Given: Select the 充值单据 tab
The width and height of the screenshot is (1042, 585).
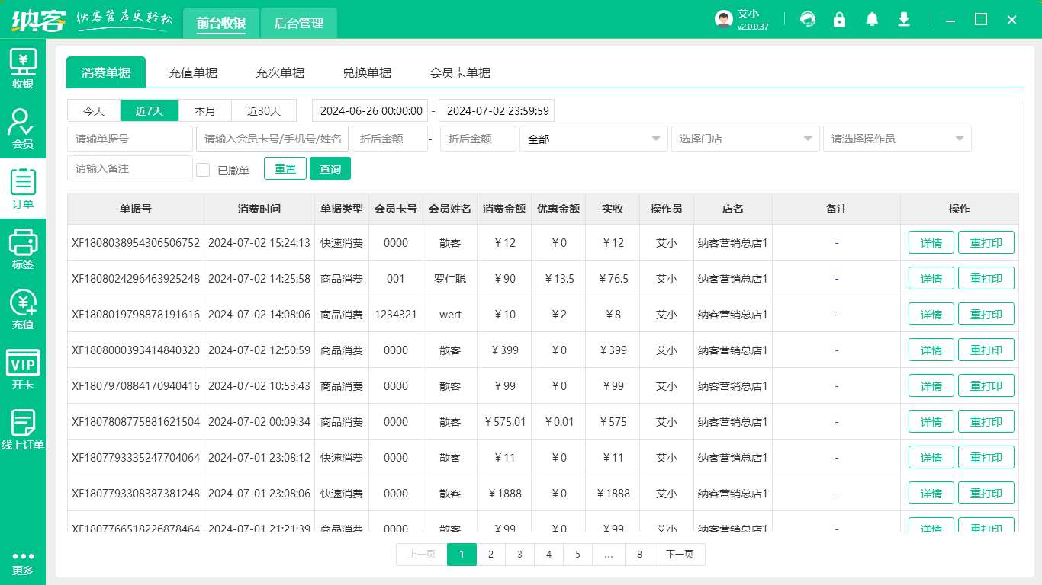Looking at the screenshot, I should click(x=193, y=72).
